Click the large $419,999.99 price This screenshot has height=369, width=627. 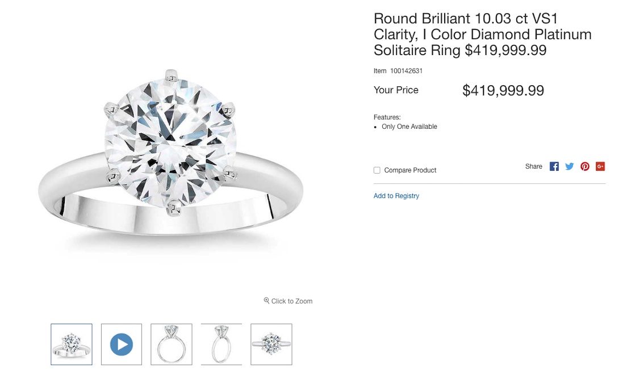tap(503, 90)
